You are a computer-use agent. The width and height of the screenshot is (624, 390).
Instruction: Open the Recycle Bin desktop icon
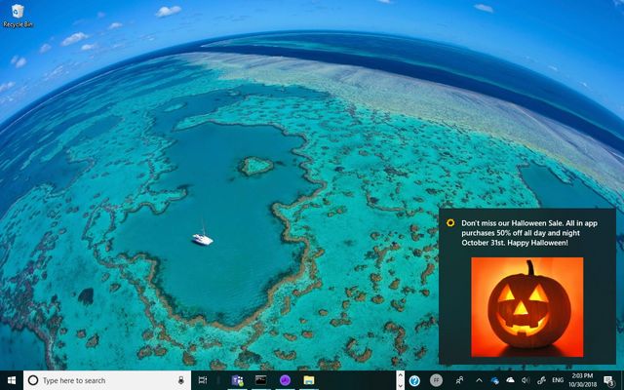tap(18, 16)
